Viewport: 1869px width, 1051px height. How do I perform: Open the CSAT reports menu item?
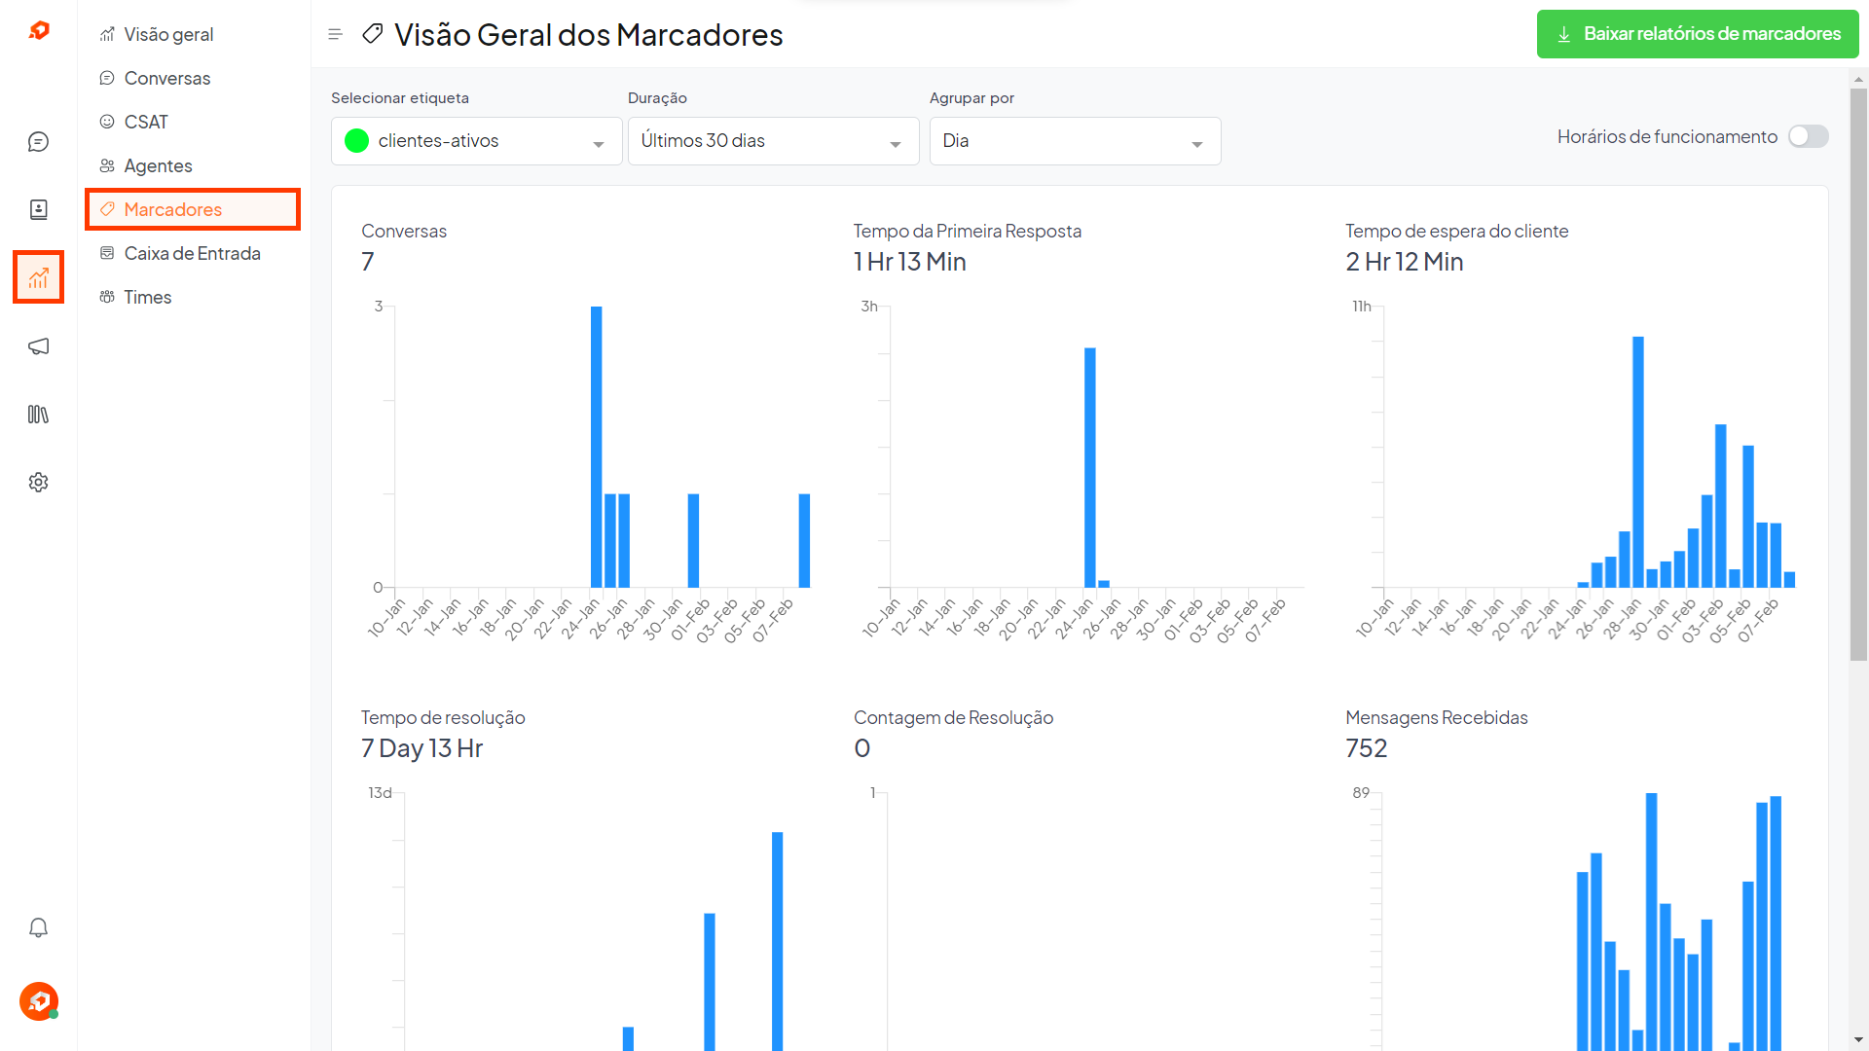[x=146, y=123]
